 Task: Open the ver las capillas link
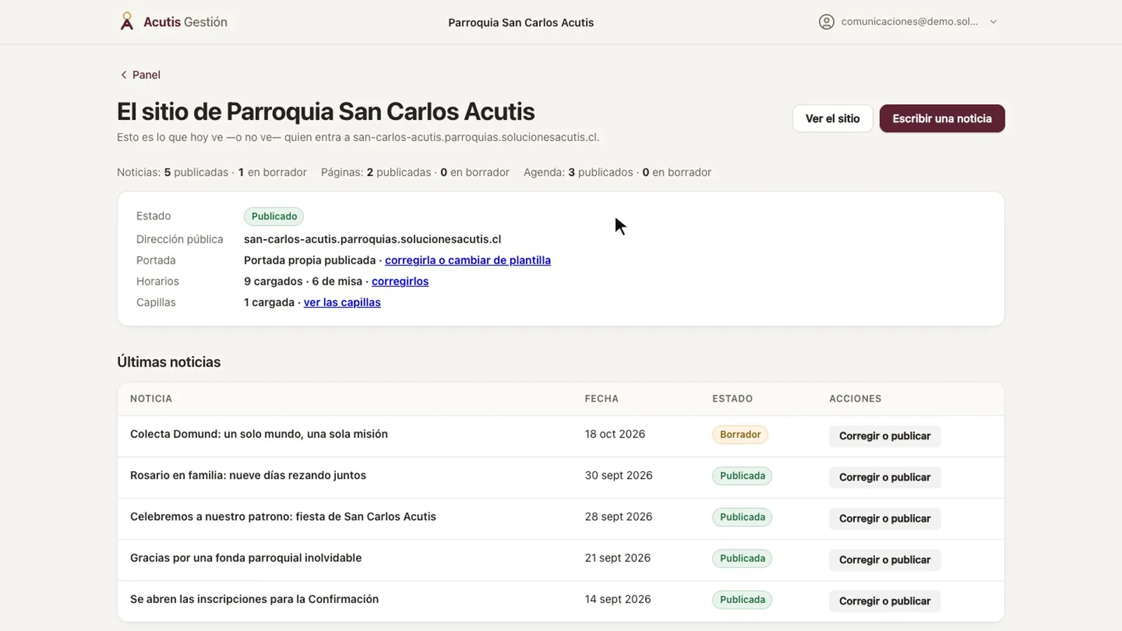click(x=342, y=302)
